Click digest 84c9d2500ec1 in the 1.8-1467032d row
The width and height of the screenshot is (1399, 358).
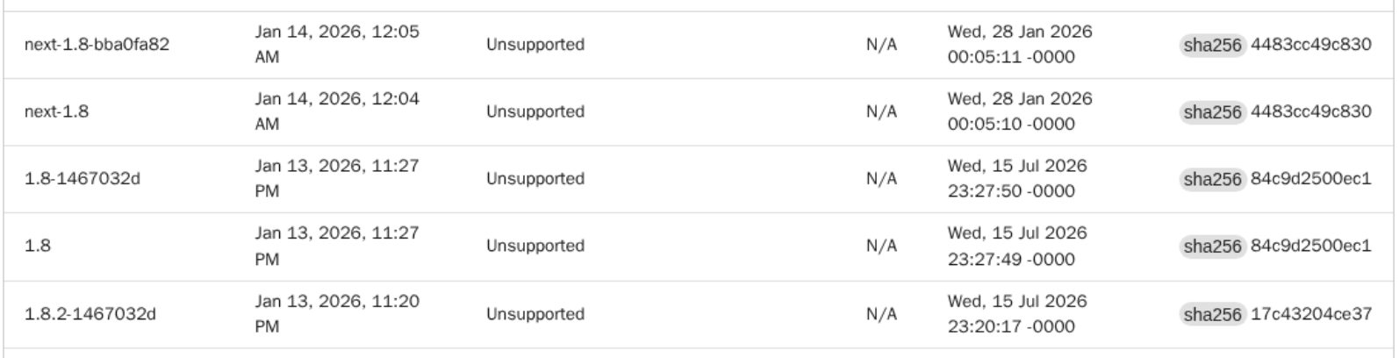click(1310, 179)
